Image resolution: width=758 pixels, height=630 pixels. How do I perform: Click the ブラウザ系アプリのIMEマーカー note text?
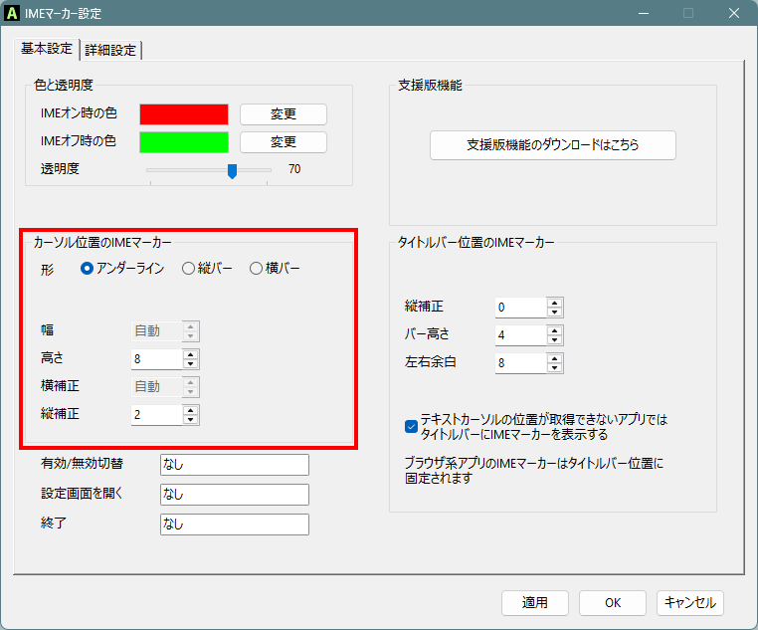(534, 471)
